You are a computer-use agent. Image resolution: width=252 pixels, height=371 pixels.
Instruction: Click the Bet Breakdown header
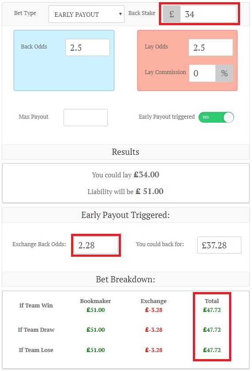(x=126, y=279)
